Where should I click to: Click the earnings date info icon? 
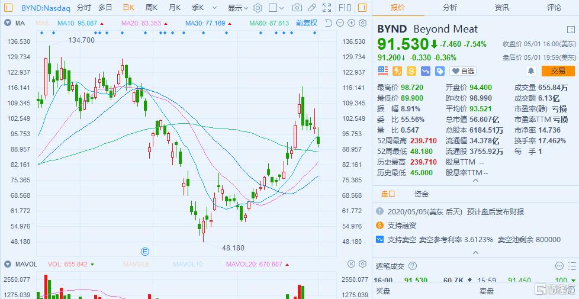click(379, 211)
